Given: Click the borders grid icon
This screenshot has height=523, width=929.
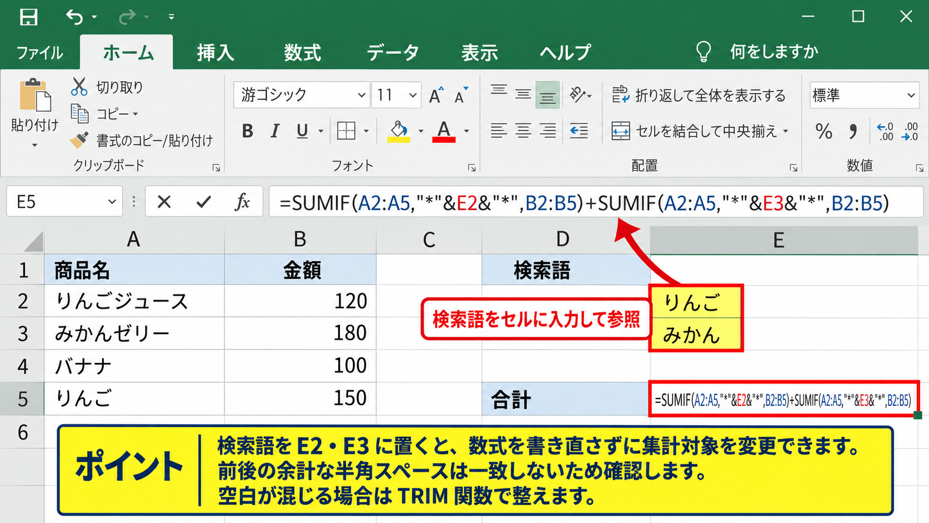Looking at the screenshot, I should click(346, 131).
